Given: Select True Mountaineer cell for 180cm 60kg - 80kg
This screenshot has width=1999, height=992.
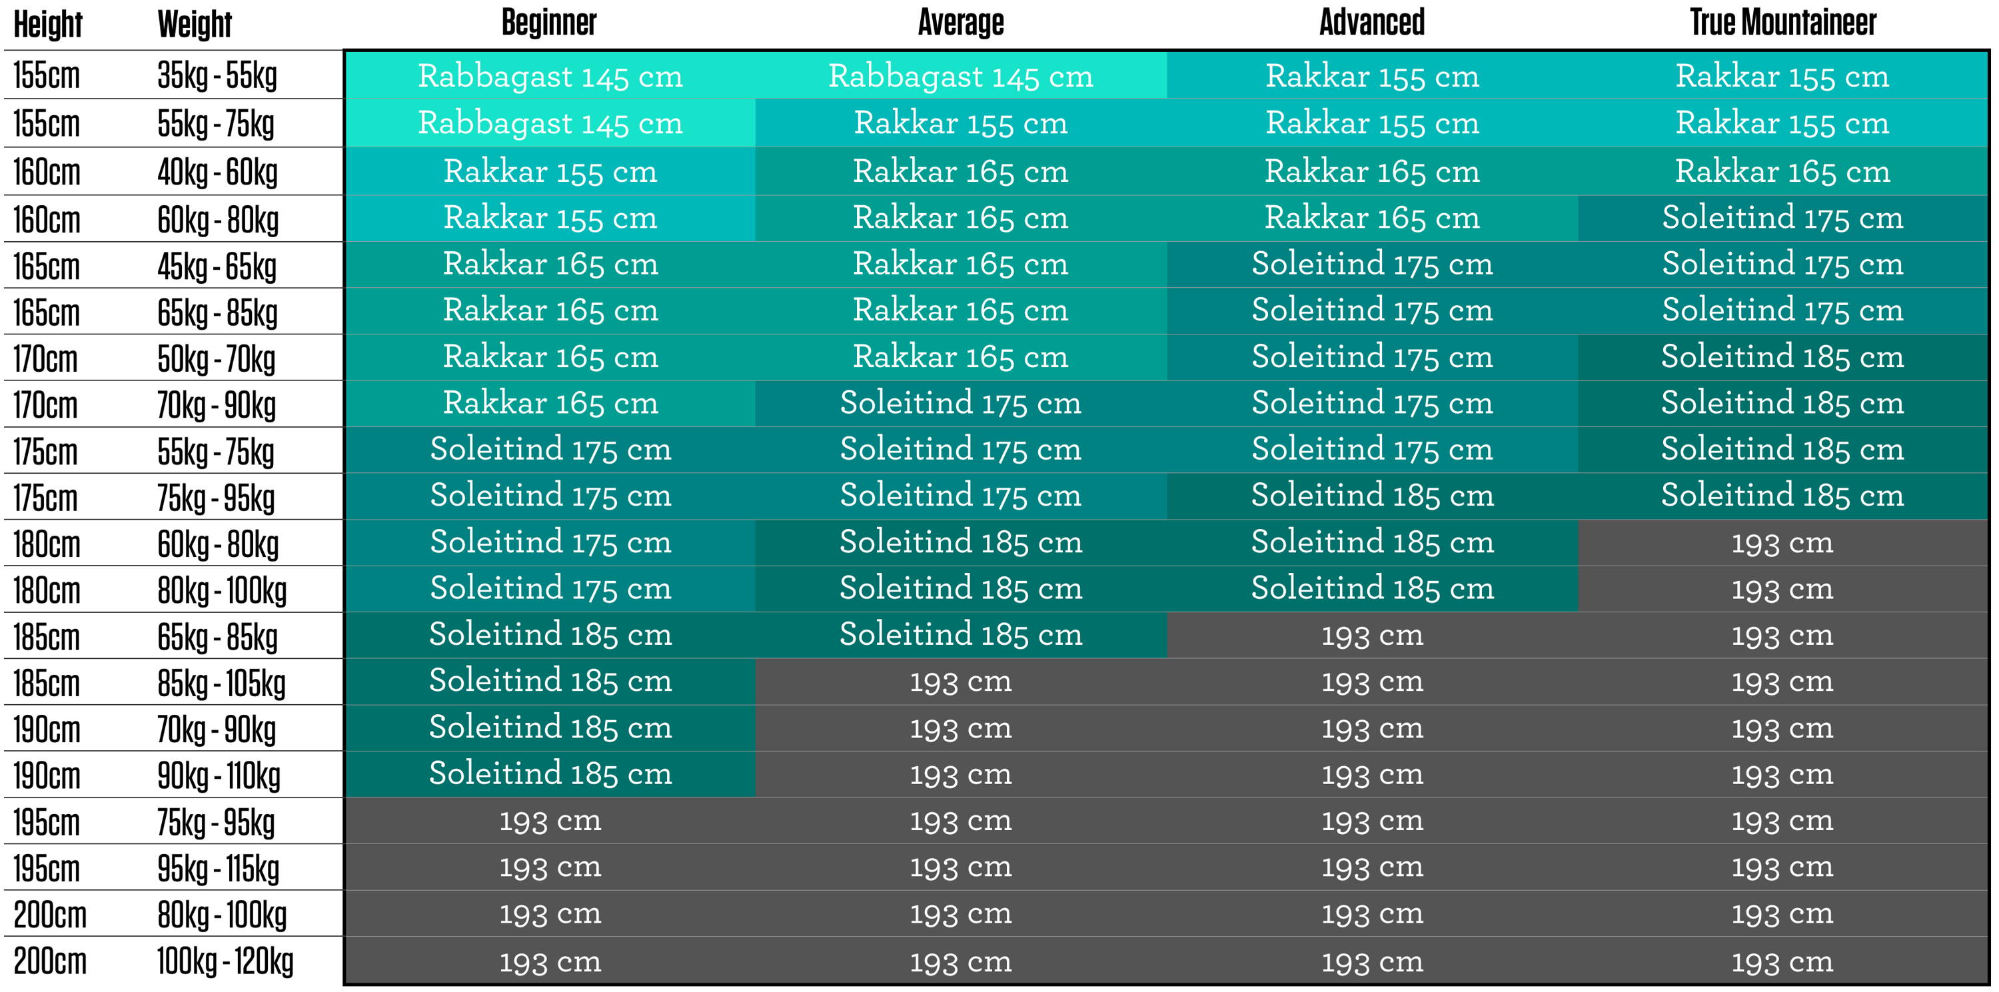Looking at the screenshot, I should [1782, 542].
